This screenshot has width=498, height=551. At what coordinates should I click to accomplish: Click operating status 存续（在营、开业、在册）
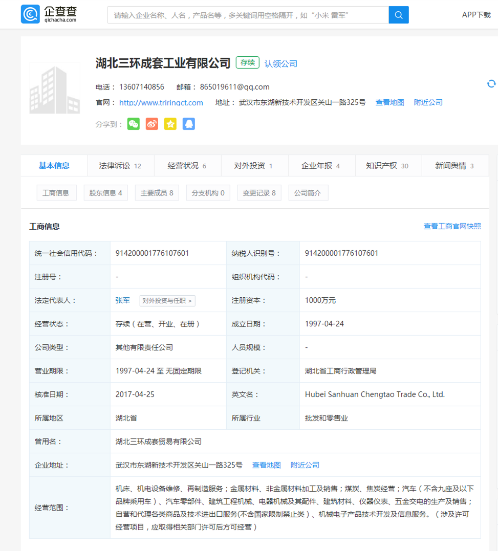pyautogui.click(x=158, y=324)
